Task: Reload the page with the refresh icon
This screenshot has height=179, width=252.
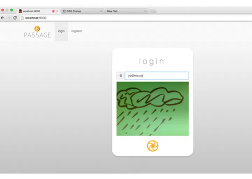Action: point(15,18)
